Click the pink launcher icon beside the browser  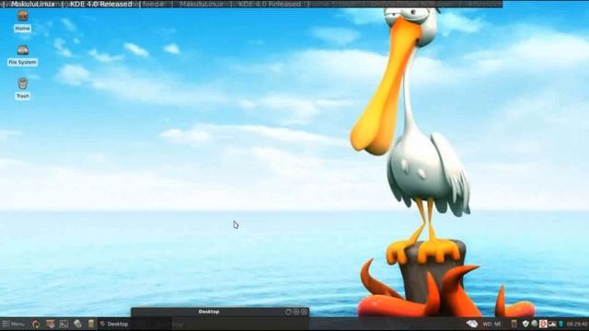coord(51,324)
